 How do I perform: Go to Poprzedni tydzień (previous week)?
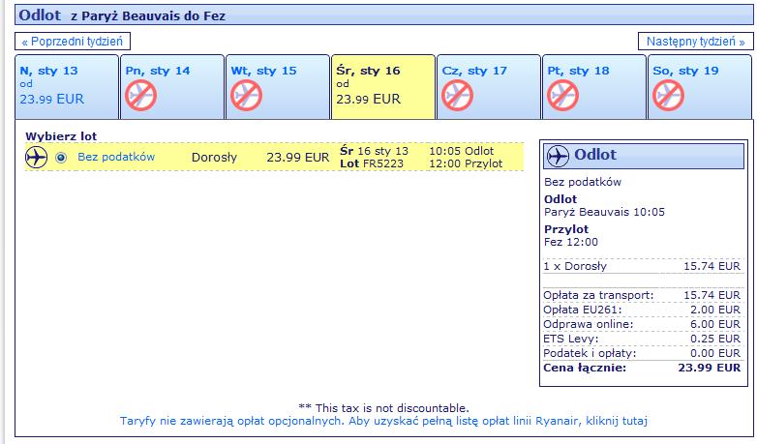[73, 42]
